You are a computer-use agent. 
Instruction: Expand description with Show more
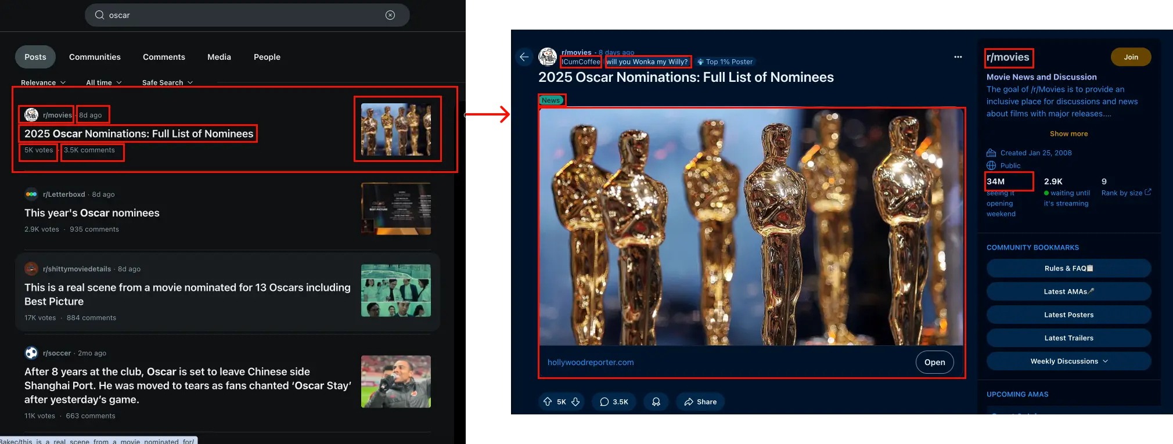[x=1068, y=133]
